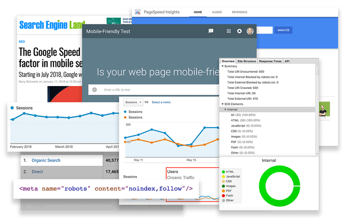Click the author photo thumbnail on PageSpeed page
Screen dimensions: 346x221
324,110
